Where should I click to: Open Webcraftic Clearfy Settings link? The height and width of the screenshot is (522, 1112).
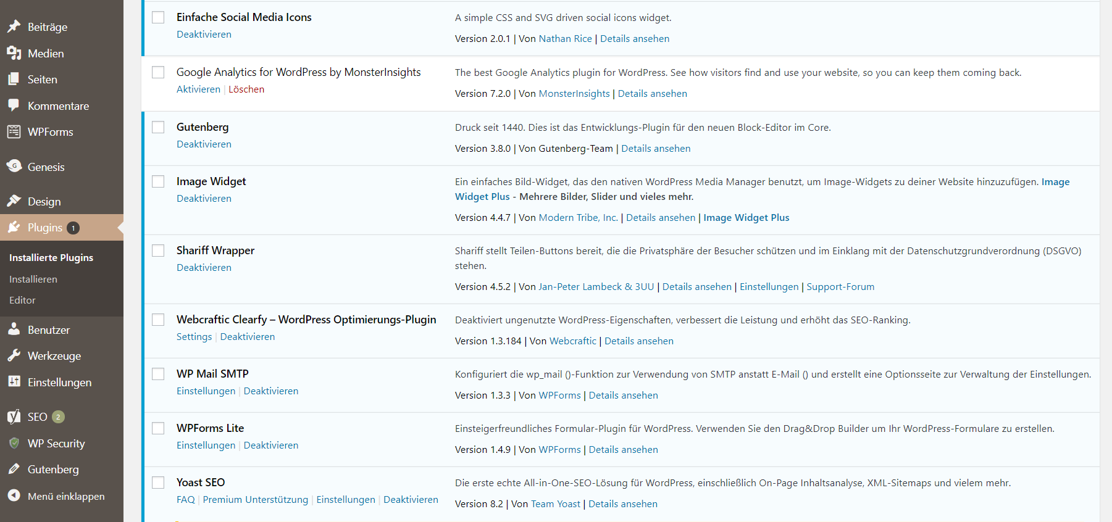tap(194, 337)
